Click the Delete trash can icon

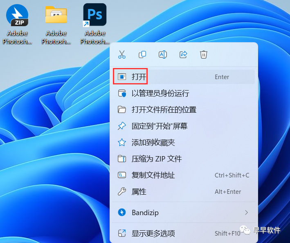click(x=204, y=55)
